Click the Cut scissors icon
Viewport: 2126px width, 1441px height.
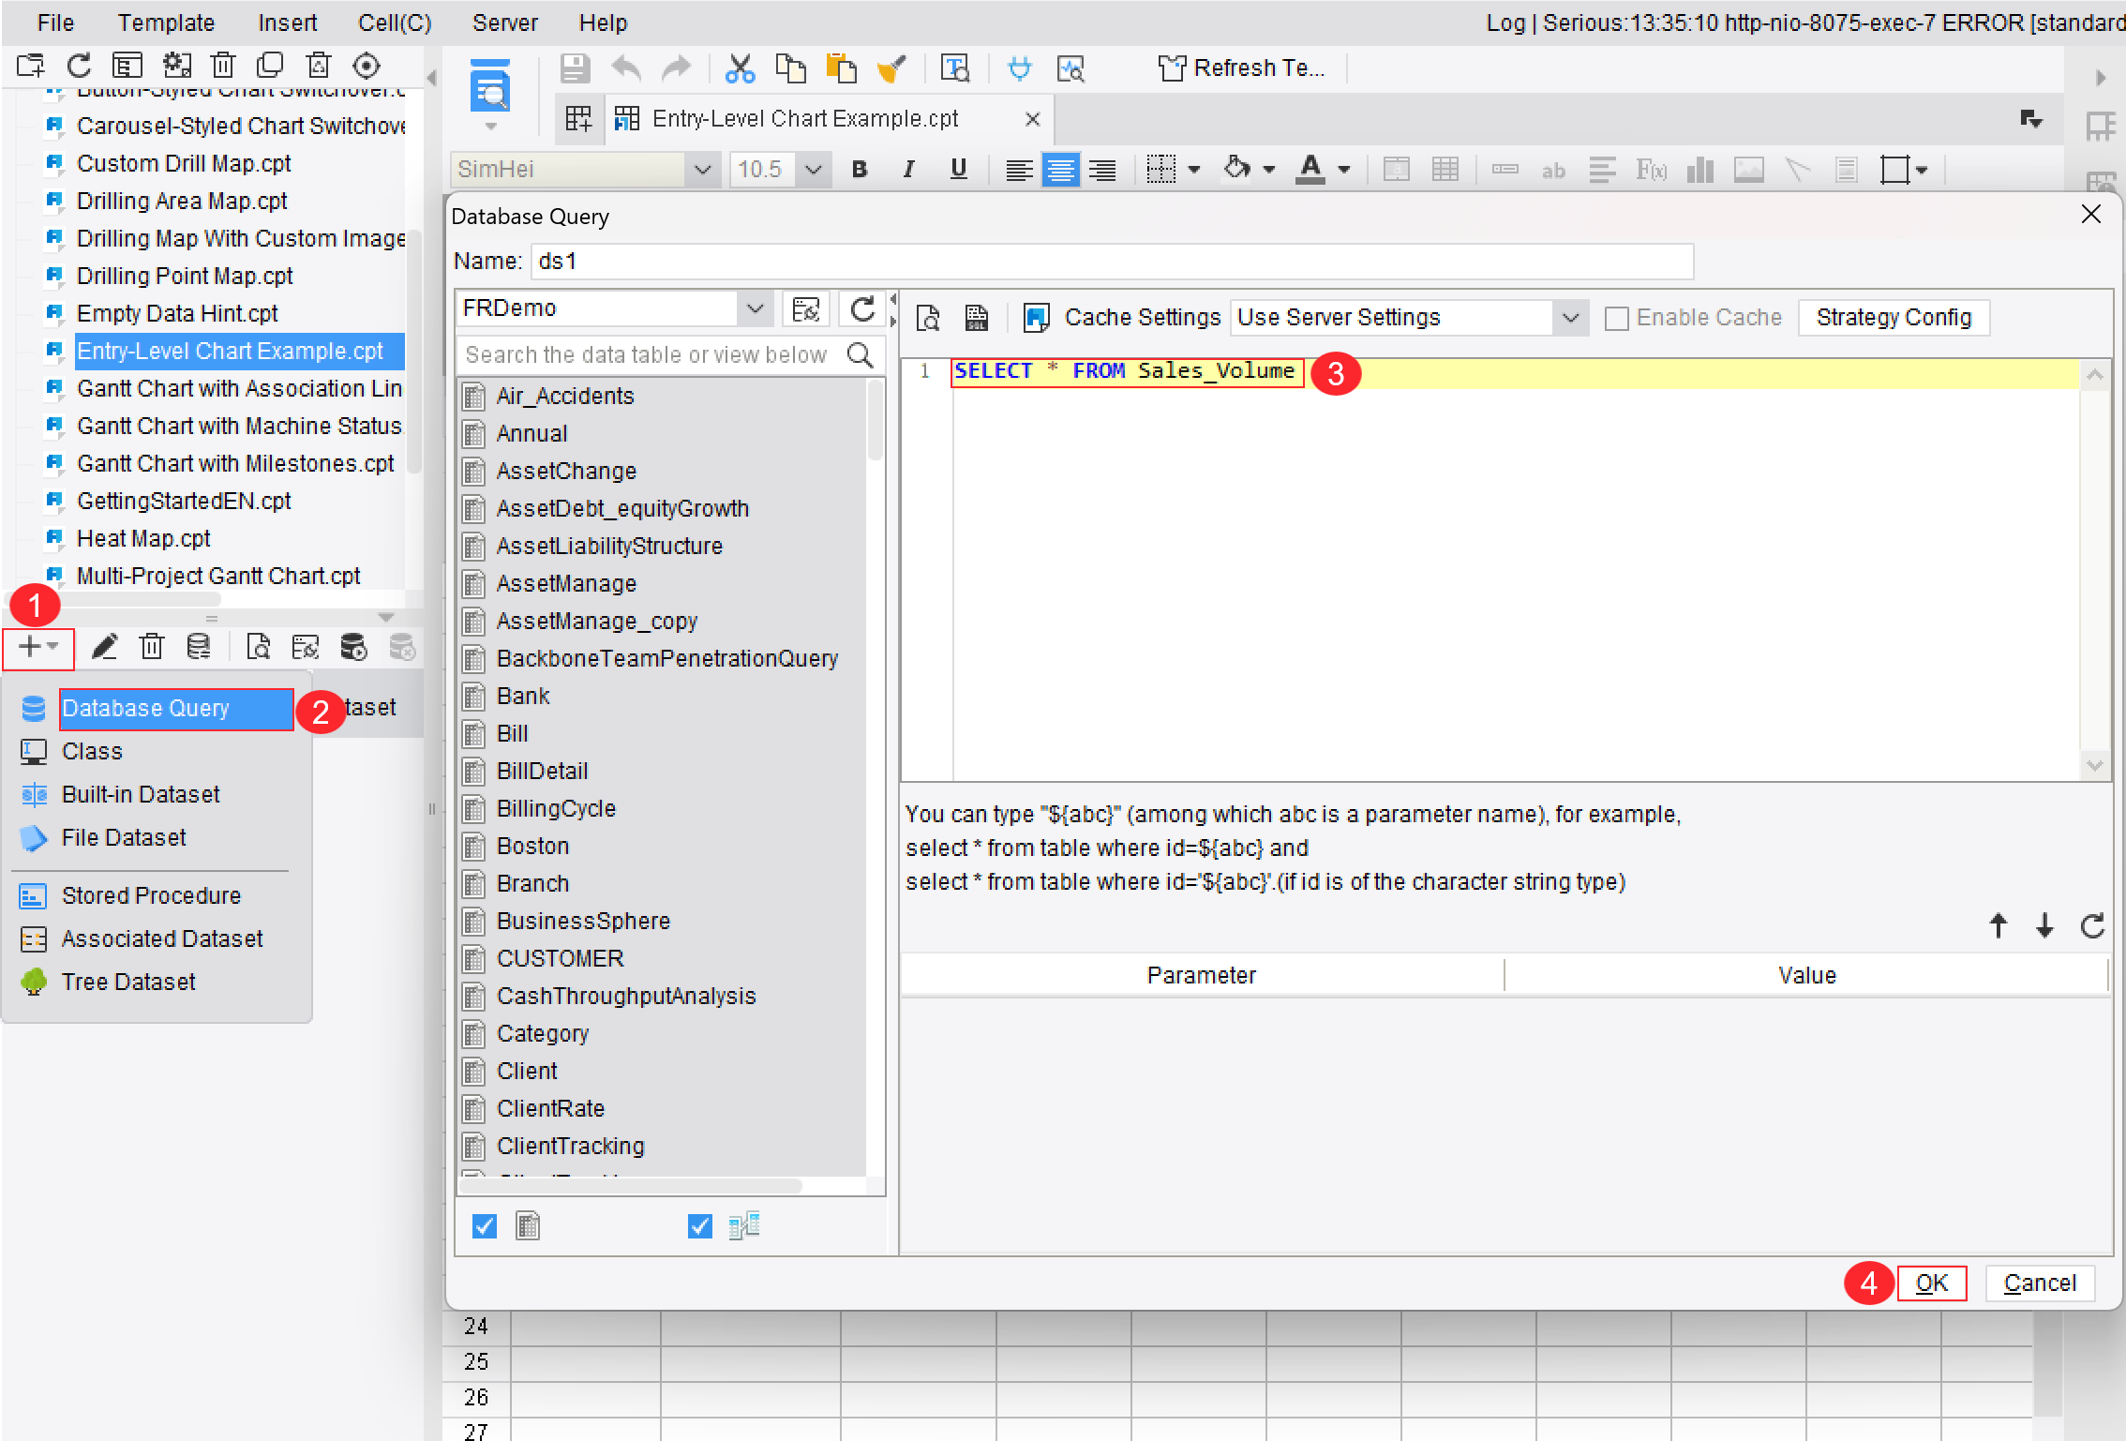pos(740,68)
